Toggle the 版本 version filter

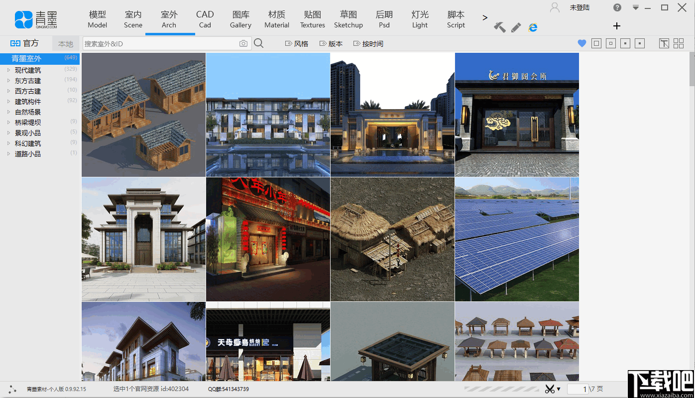331,44
